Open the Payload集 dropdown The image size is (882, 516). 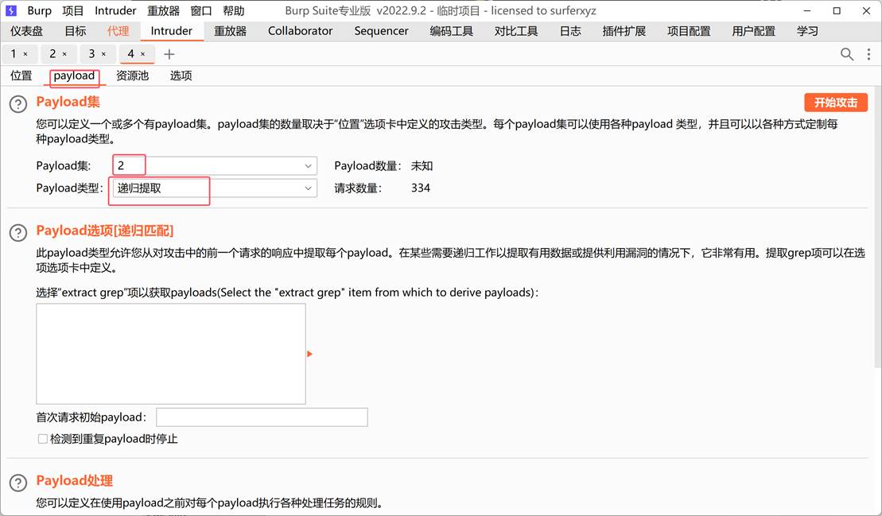[215, 166]
